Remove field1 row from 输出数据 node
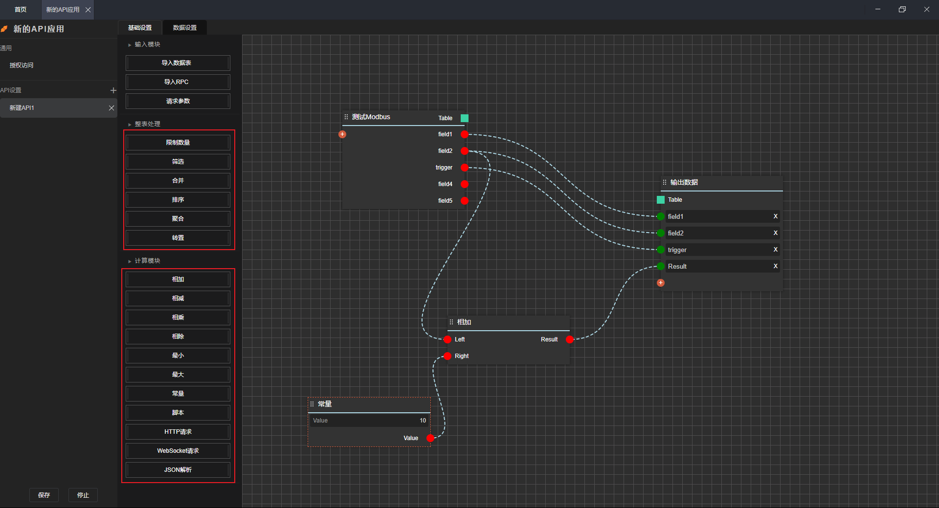939x508 pixels. pos(775,216)
